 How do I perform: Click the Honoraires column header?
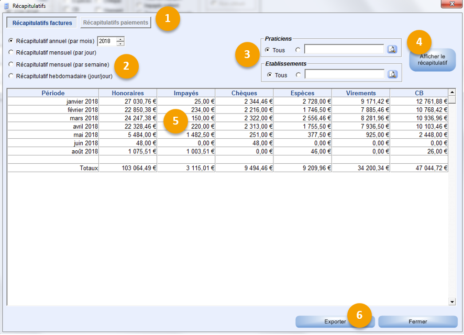coord(128,93)
